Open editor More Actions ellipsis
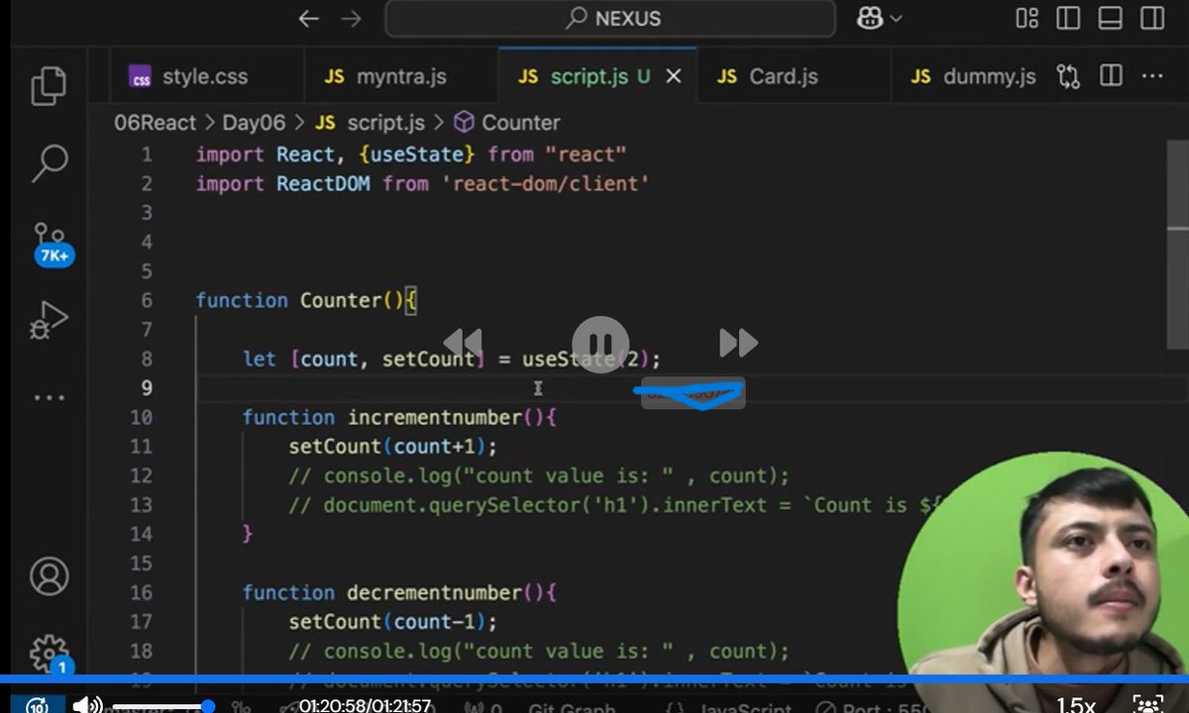 point(1153,76)
